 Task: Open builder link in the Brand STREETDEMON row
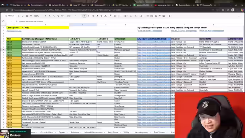[154, 42]
